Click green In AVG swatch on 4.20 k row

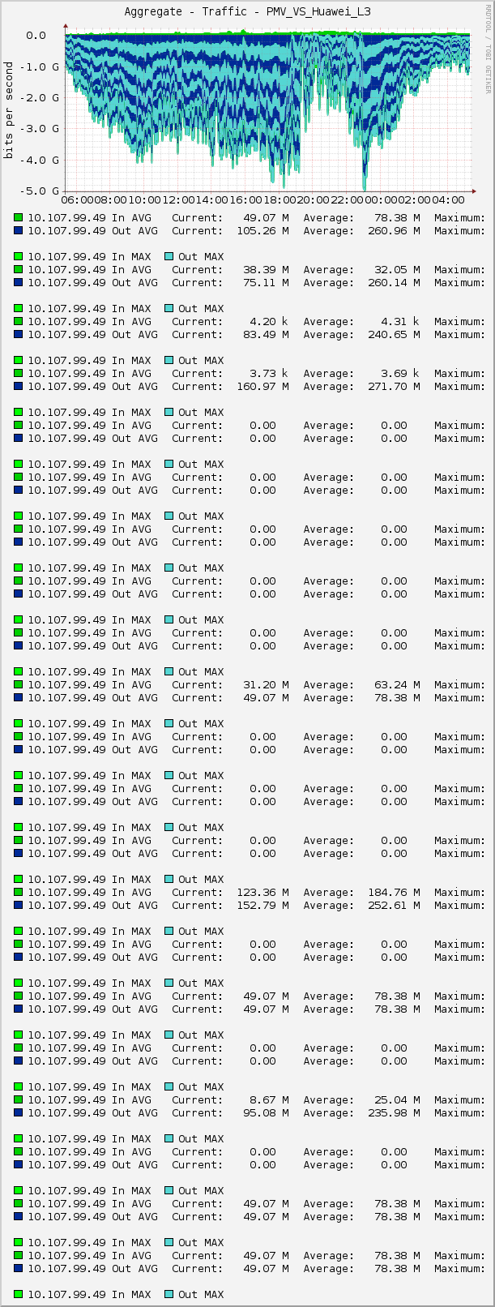18,321
